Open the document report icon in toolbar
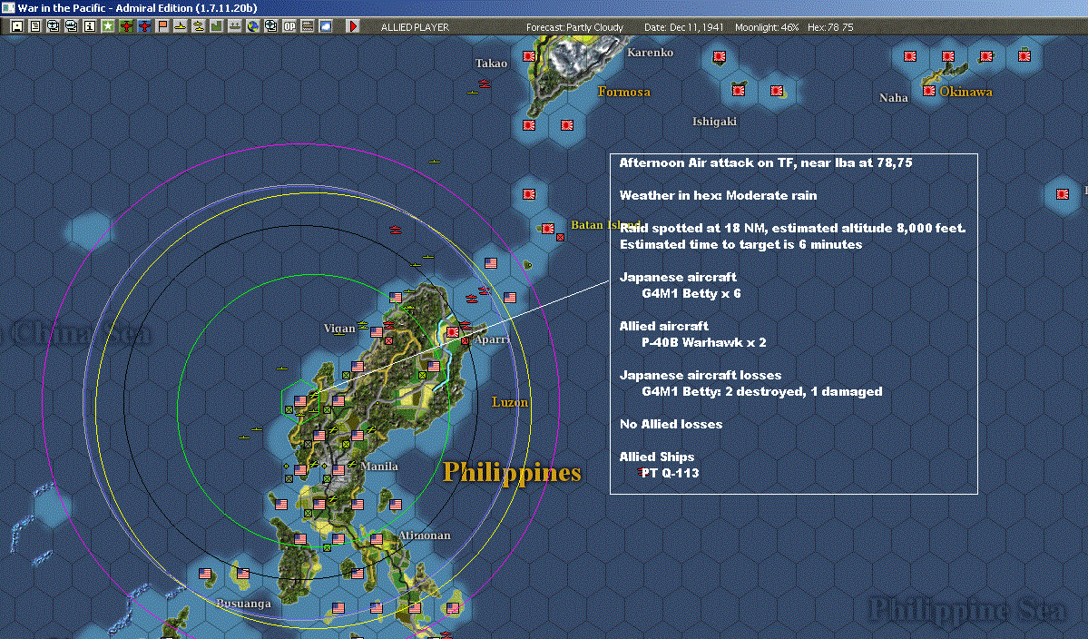Image resolution: width=1088 pixels, height=639 pixels. [35, 26]
